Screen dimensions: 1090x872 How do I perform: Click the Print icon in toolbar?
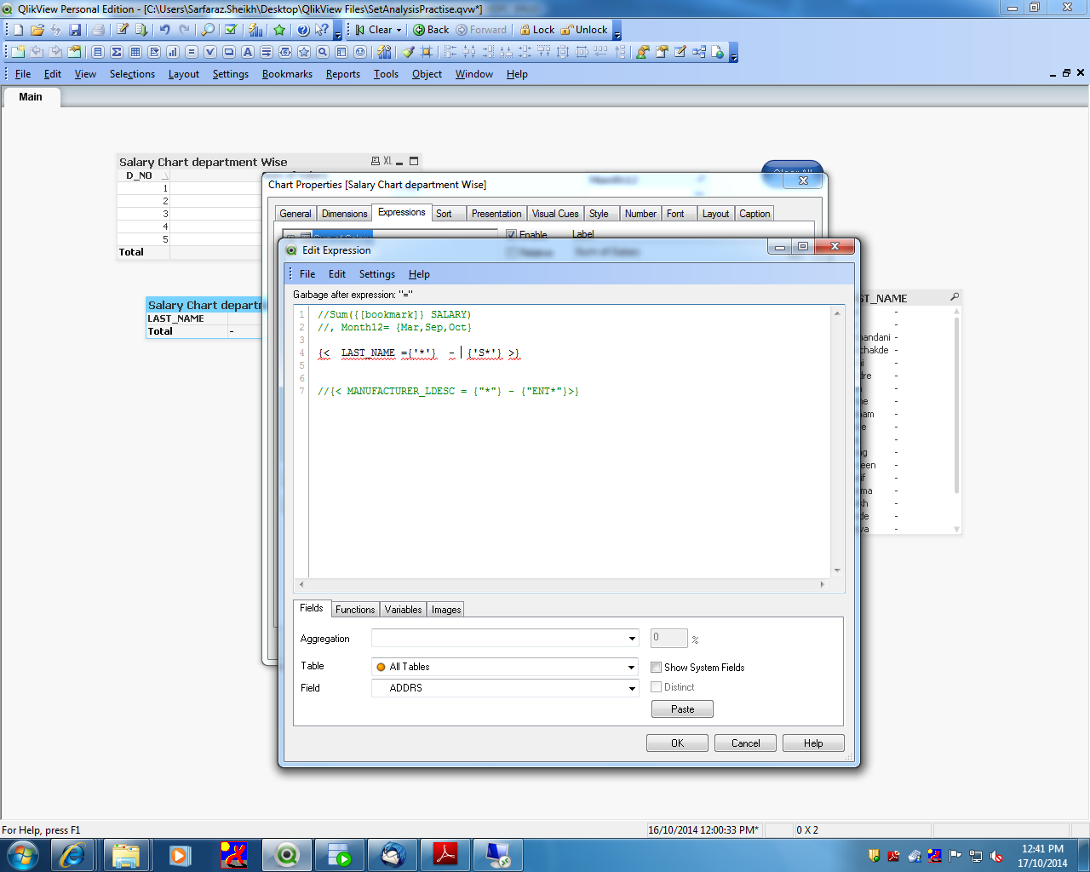[98, 30]
